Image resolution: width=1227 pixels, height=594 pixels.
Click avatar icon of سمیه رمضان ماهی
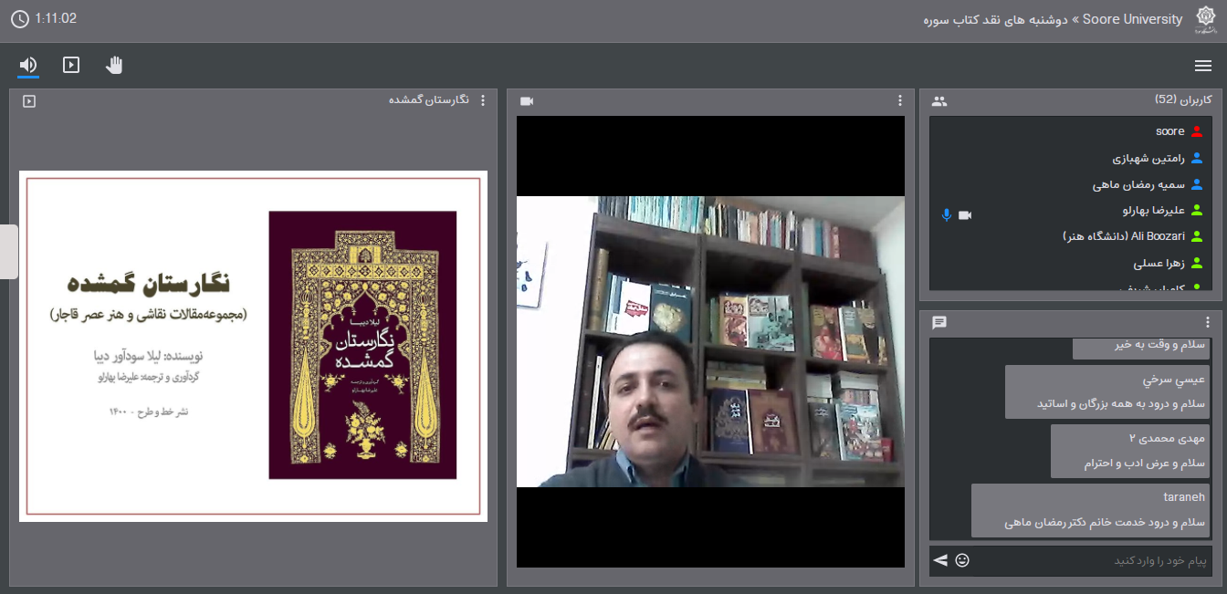1197,184
